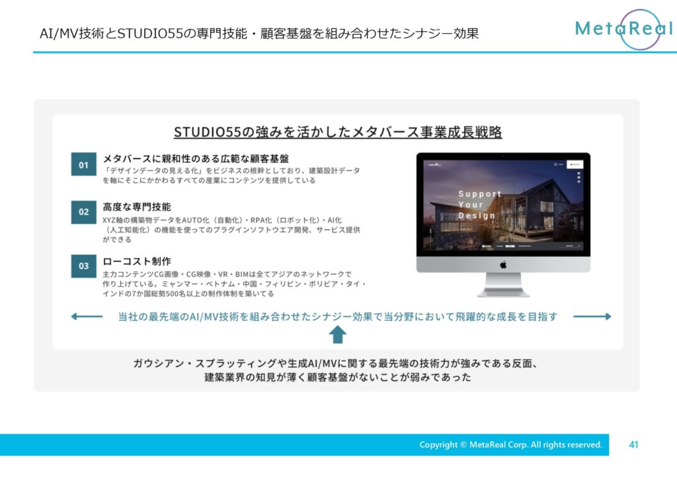Click the line 建築業界の知見が薄く顧客基盤がない

pos(338,377)
